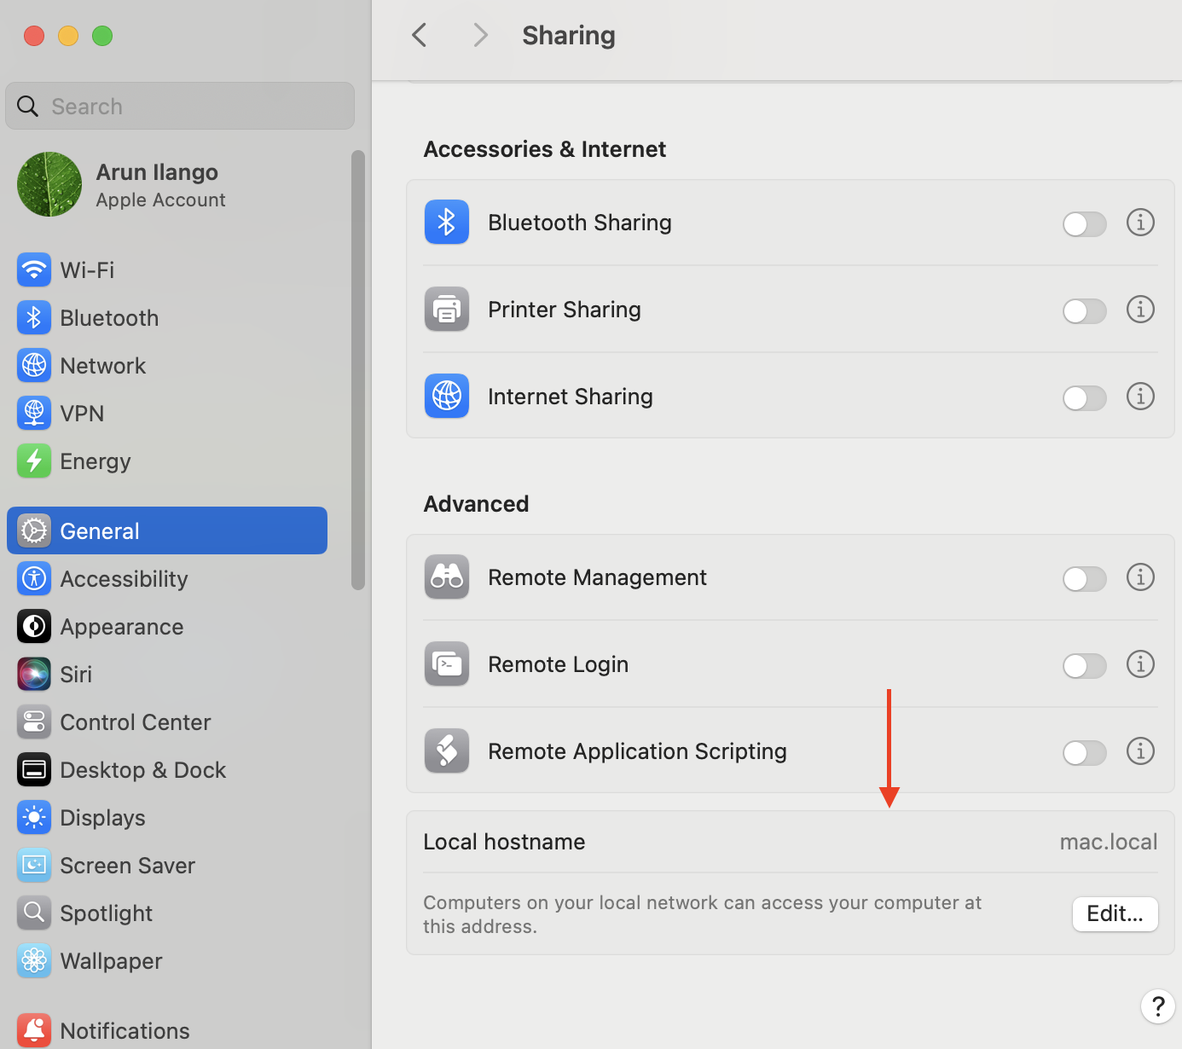This screenshot has width=1182, height=1049.
Task: Click the Sharing page title
Action: [x=569, y=35]
